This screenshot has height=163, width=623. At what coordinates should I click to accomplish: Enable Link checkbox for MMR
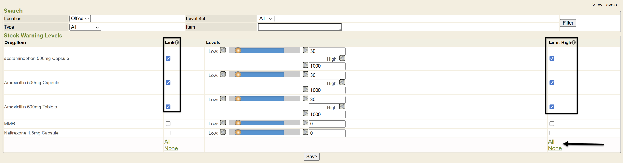pyautogui.click(x=168, y=124)
